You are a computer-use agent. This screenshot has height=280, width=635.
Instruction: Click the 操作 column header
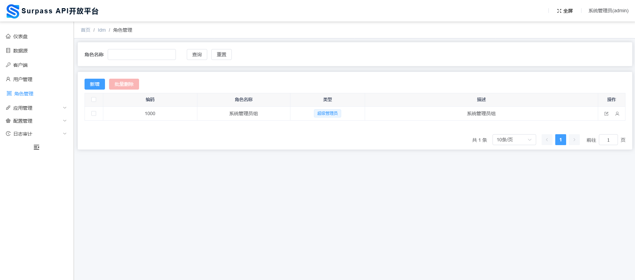(x=611, y=99)
